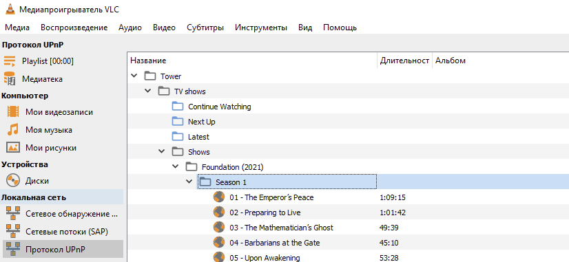Click the Сетевые потоки (SAP) network icon
The image size is (569, 262).
click(x=13, y=231)
